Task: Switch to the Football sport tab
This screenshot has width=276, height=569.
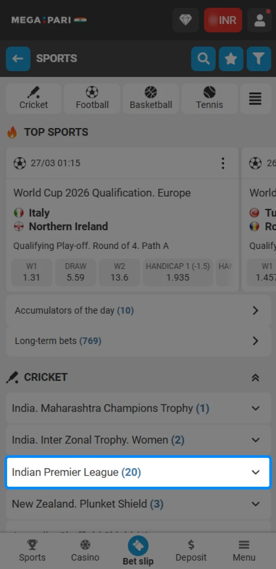Action: pos(92,99)
